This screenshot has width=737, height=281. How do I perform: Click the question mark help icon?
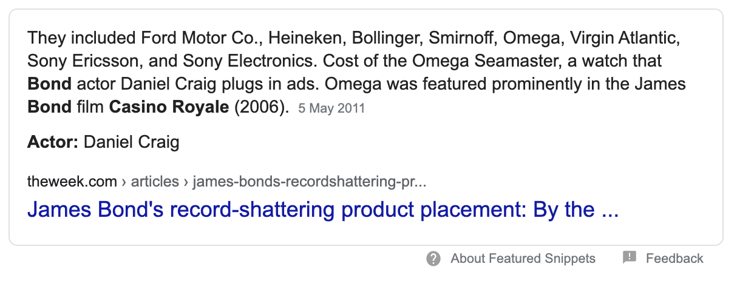tap(433, 259)
